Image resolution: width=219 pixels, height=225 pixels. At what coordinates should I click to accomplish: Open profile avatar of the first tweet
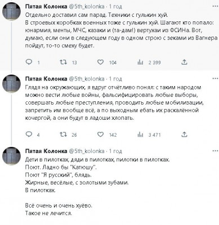click(11, 11)
